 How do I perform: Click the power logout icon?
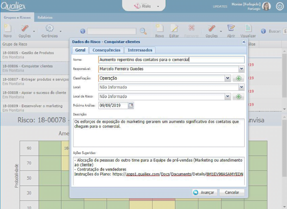click(x=280, y=6)
